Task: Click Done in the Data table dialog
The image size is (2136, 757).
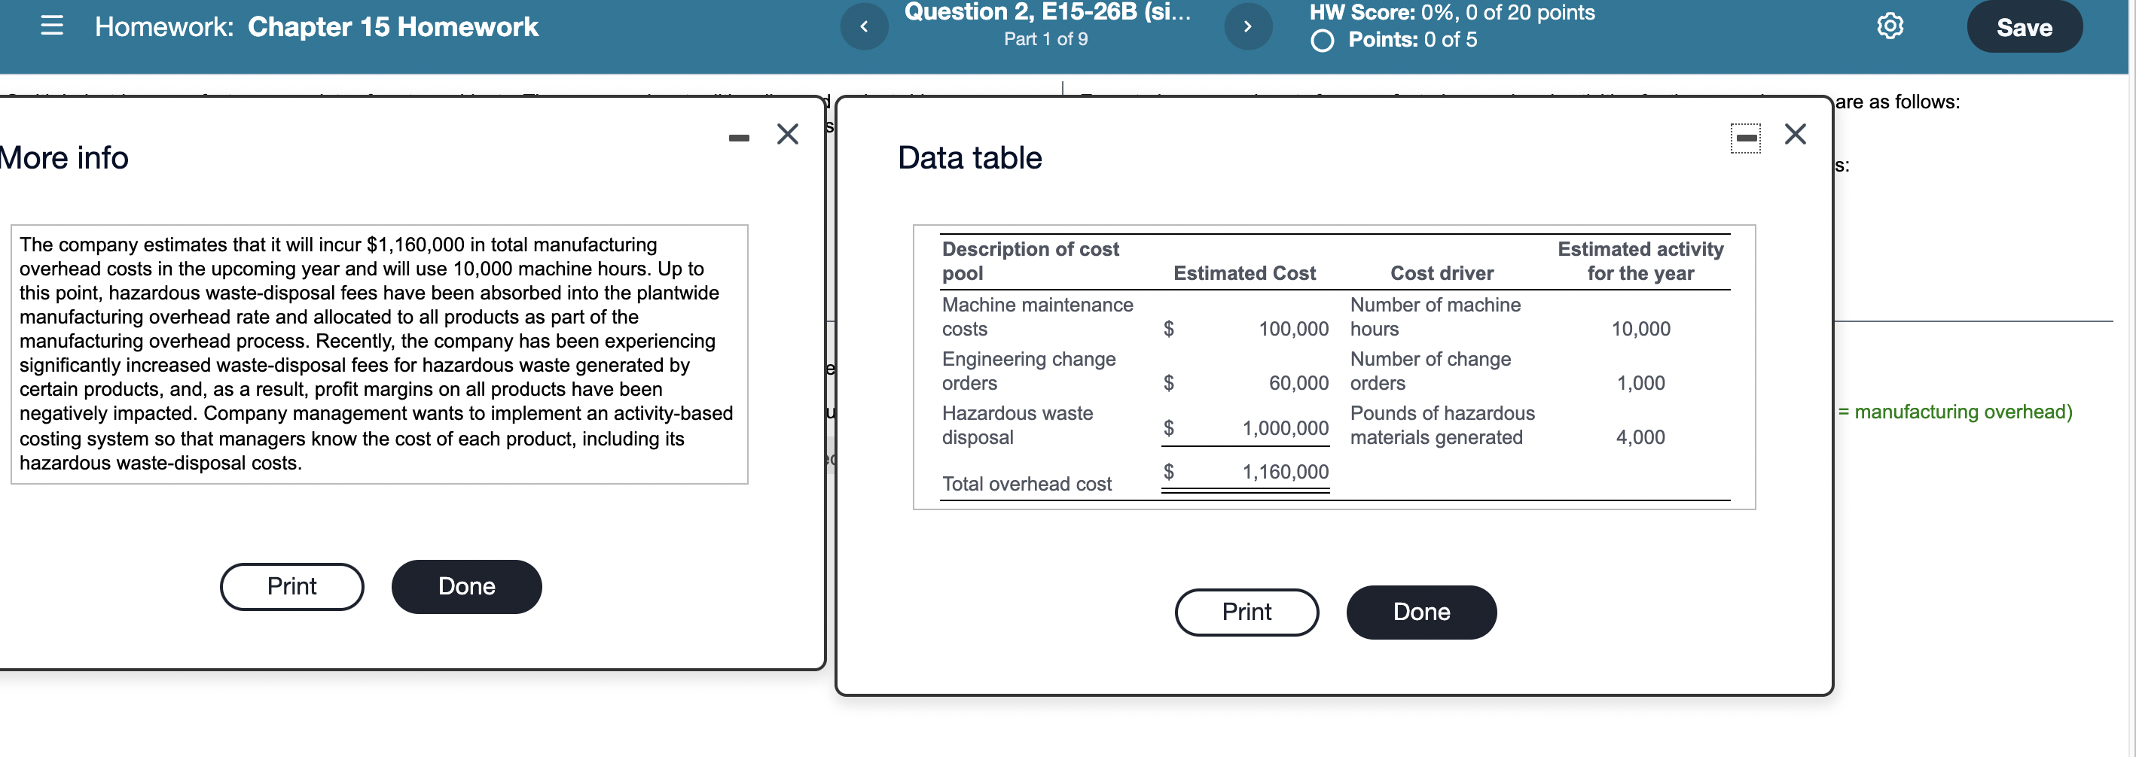Action: pyautogui.click(x=1421, y=612)
